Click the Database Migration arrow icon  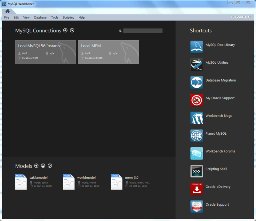196,83
